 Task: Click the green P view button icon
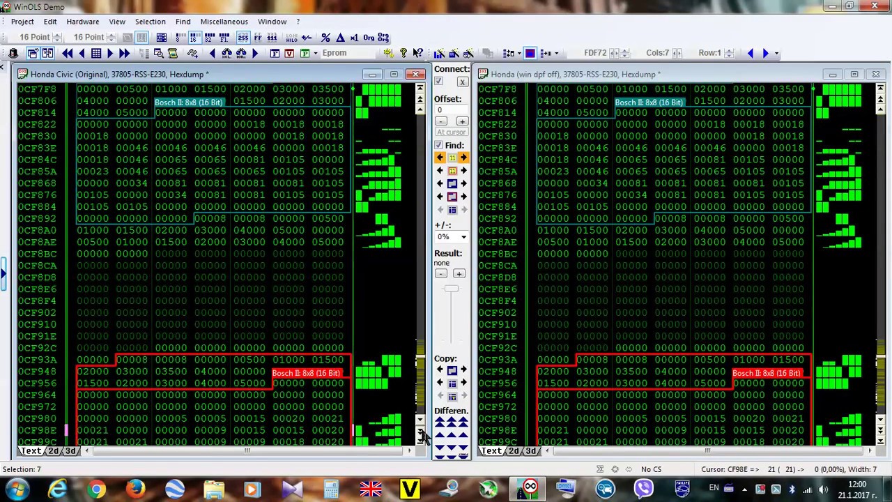[x=305, y=53]
